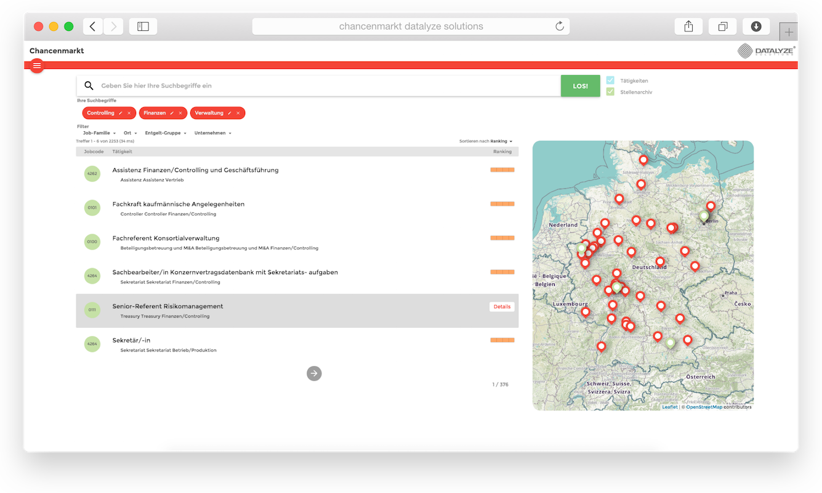Image resolution: width=822 pixels, height=493 pixels.
Task: Click the green map marker near Berlin
Action: 703,216
